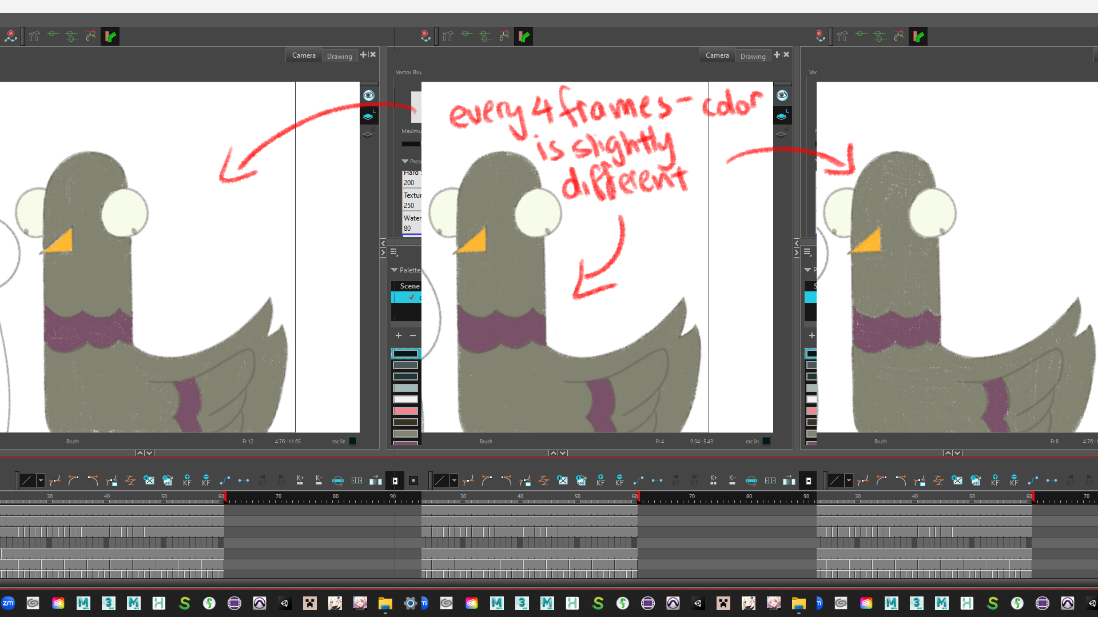Click the highlighted cyan layer icon beside the Fr 12 camera view
1098x617 pixels.
(x=368, y=116)
